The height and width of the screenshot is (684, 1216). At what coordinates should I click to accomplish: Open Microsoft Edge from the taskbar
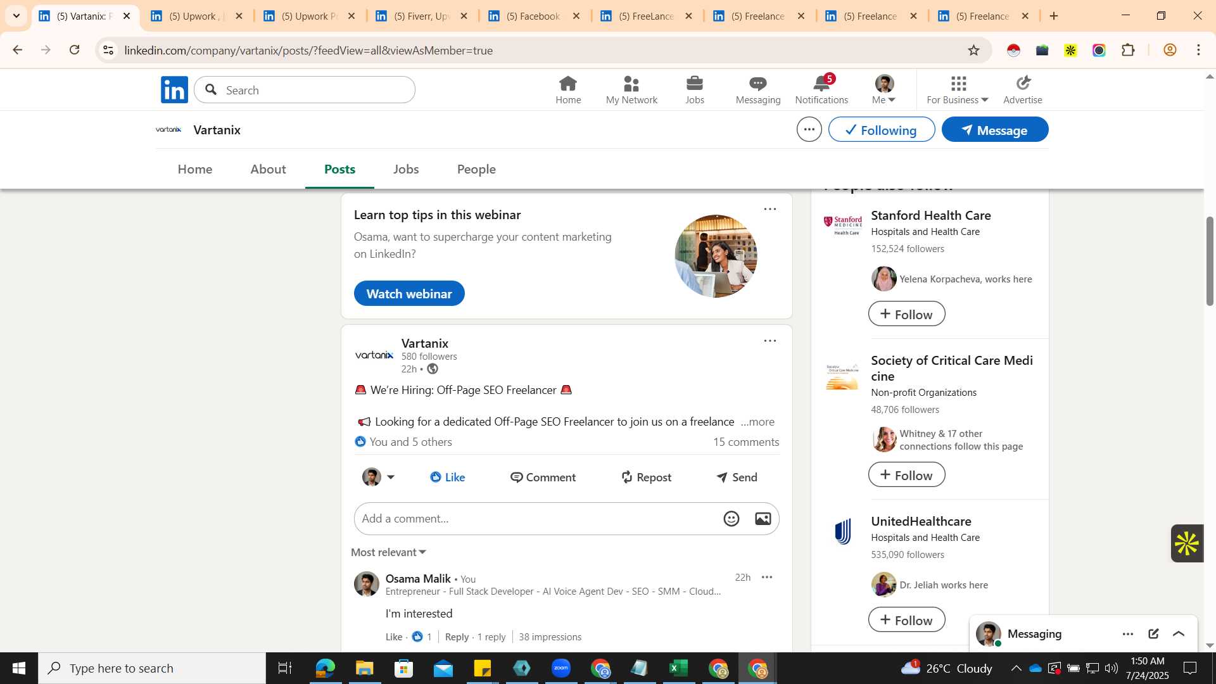click(325, 668)
